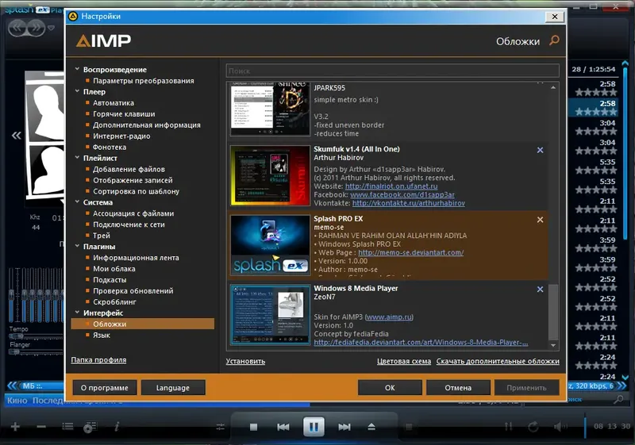The image size is (635, 445).
Task: Open the playlist list icon in bottom bar
Action: (x=67, y=427)
